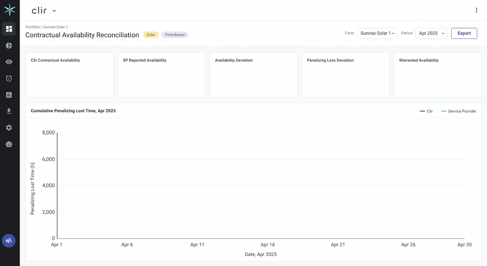Click the Date, Apr 2025 axis title
Image resolution: width=487 pixels, height=266 pixels.
(261, 254)
